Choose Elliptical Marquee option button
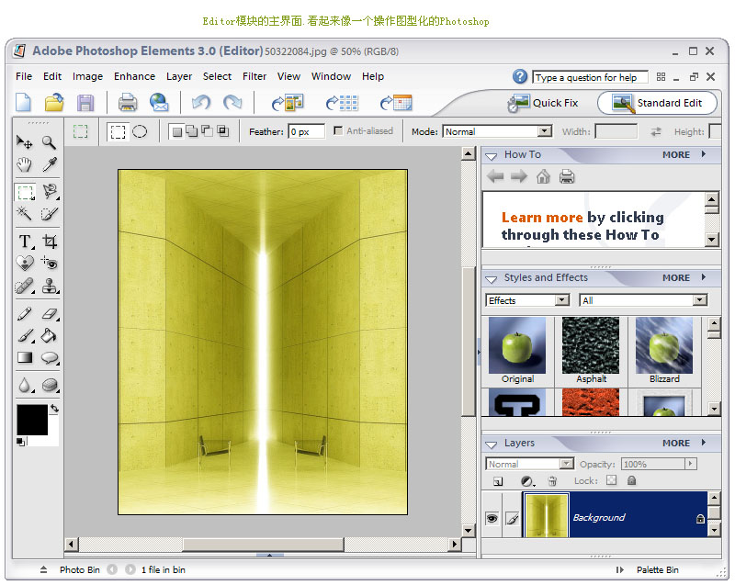 (140, 131)
